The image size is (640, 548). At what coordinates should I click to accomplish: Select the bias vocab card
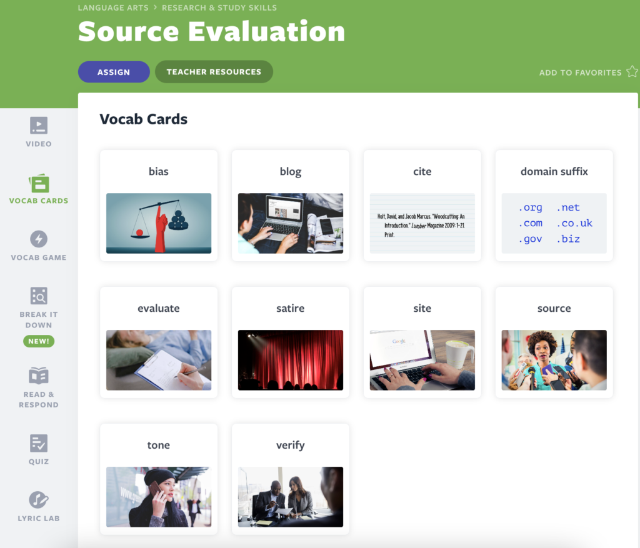click(x=158, y=205)
